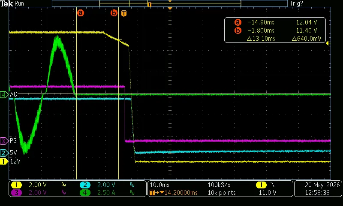Click the 10.0ms time scale readout
Screen dimensions: 343x206
(x=159, y=185)
